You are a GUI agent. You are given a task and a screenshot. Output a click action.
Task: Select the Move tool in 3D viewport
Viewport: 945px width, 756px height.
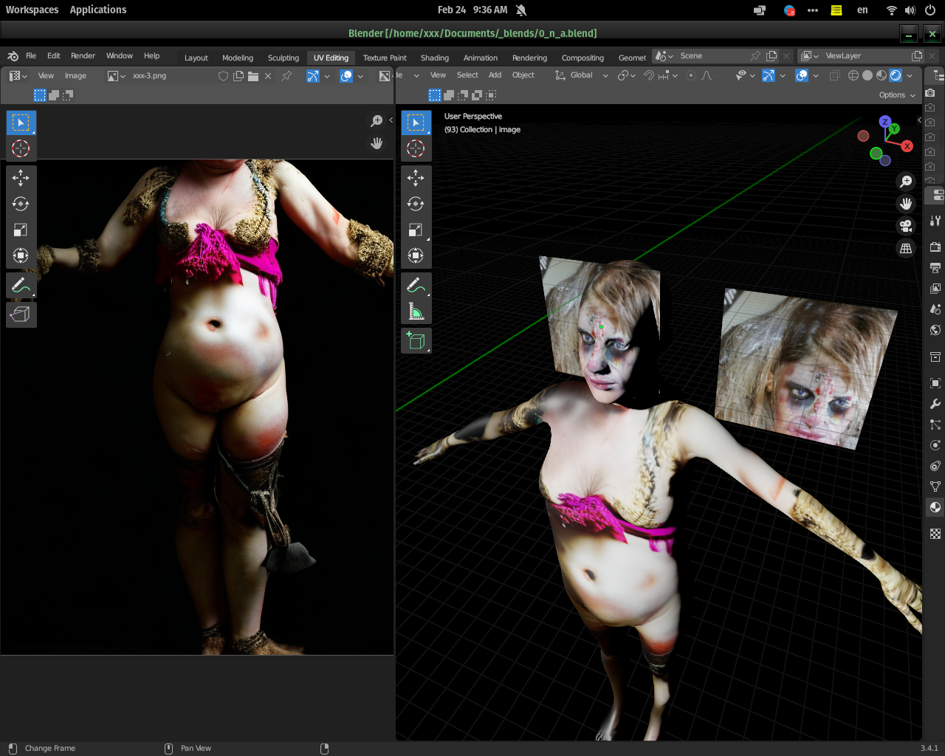pos(416,178)
